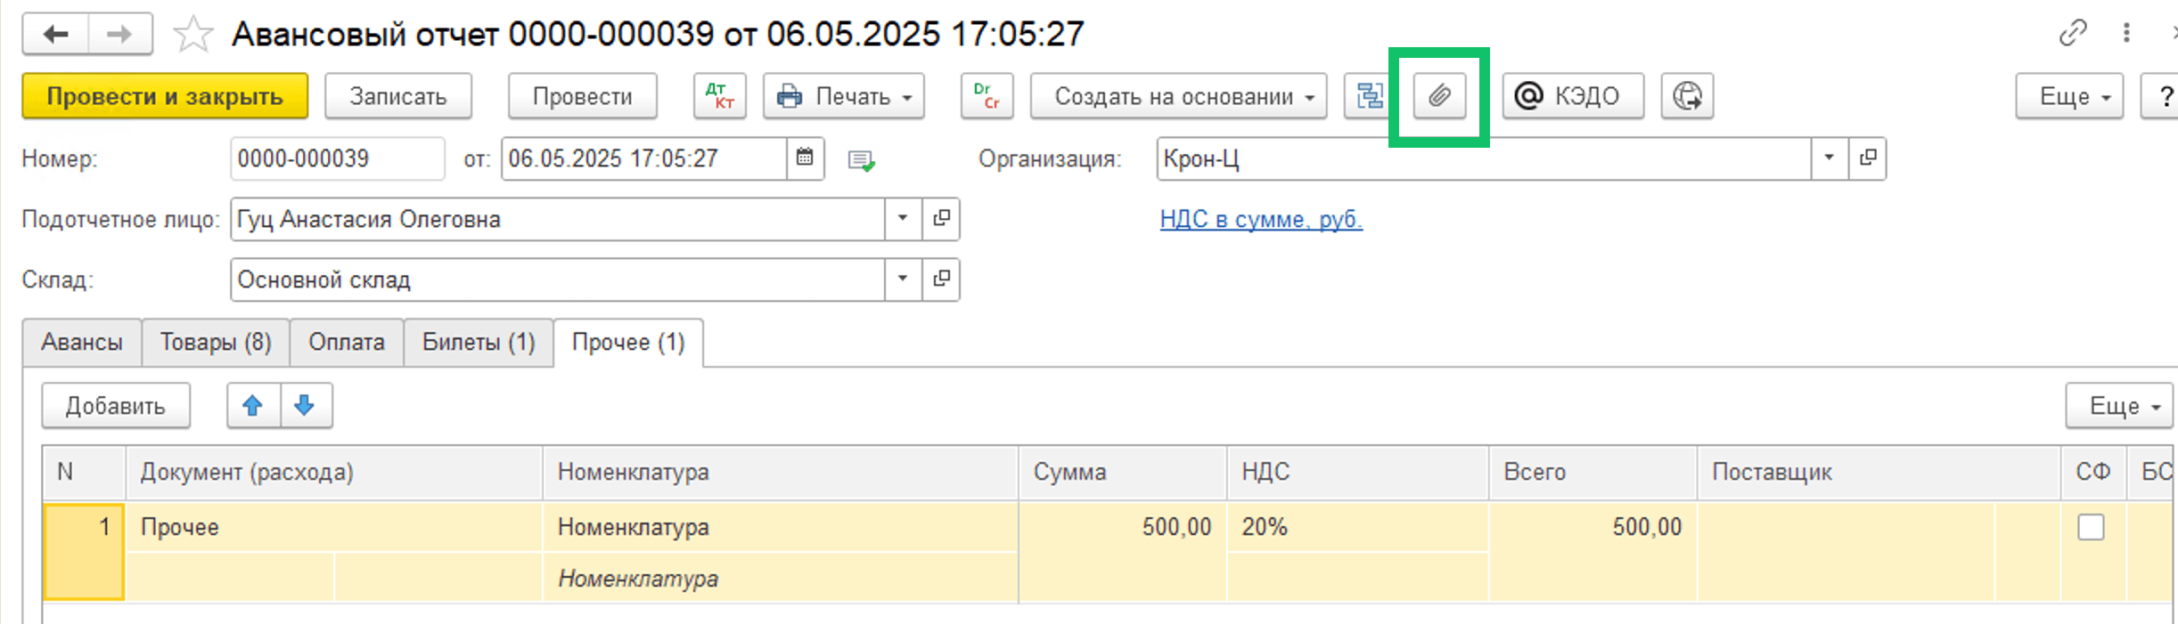Expand the Организация dropdown list

(1830, 158)
